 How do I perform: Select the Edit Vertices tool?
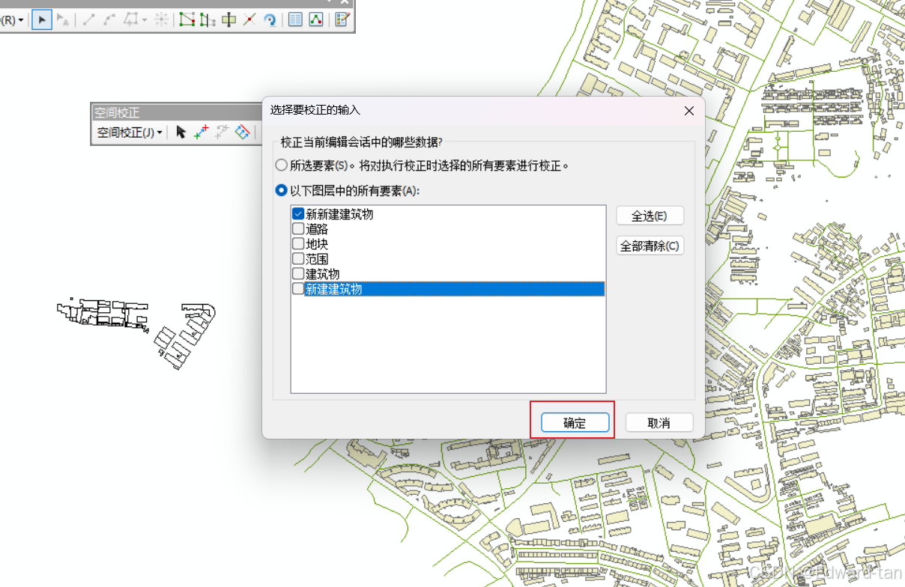click(187, 19)
